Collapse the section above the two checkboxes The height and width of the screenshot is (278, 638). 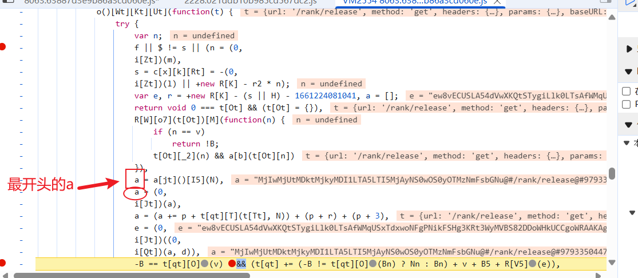[629, 72]
